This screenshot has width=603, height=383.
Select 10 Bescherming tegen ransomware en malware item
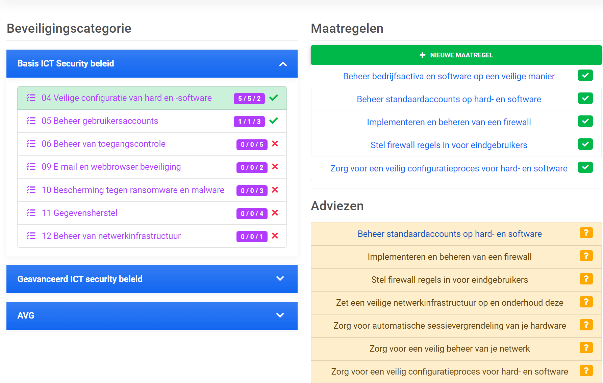(152, 190)
